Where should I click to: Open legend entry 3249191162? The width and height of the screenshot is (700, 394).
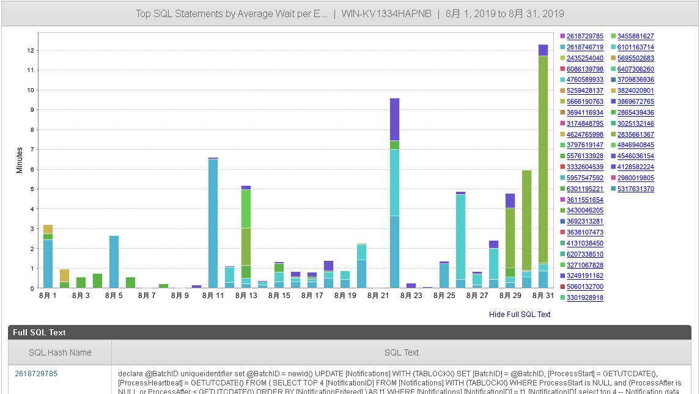tap(585, 275)
